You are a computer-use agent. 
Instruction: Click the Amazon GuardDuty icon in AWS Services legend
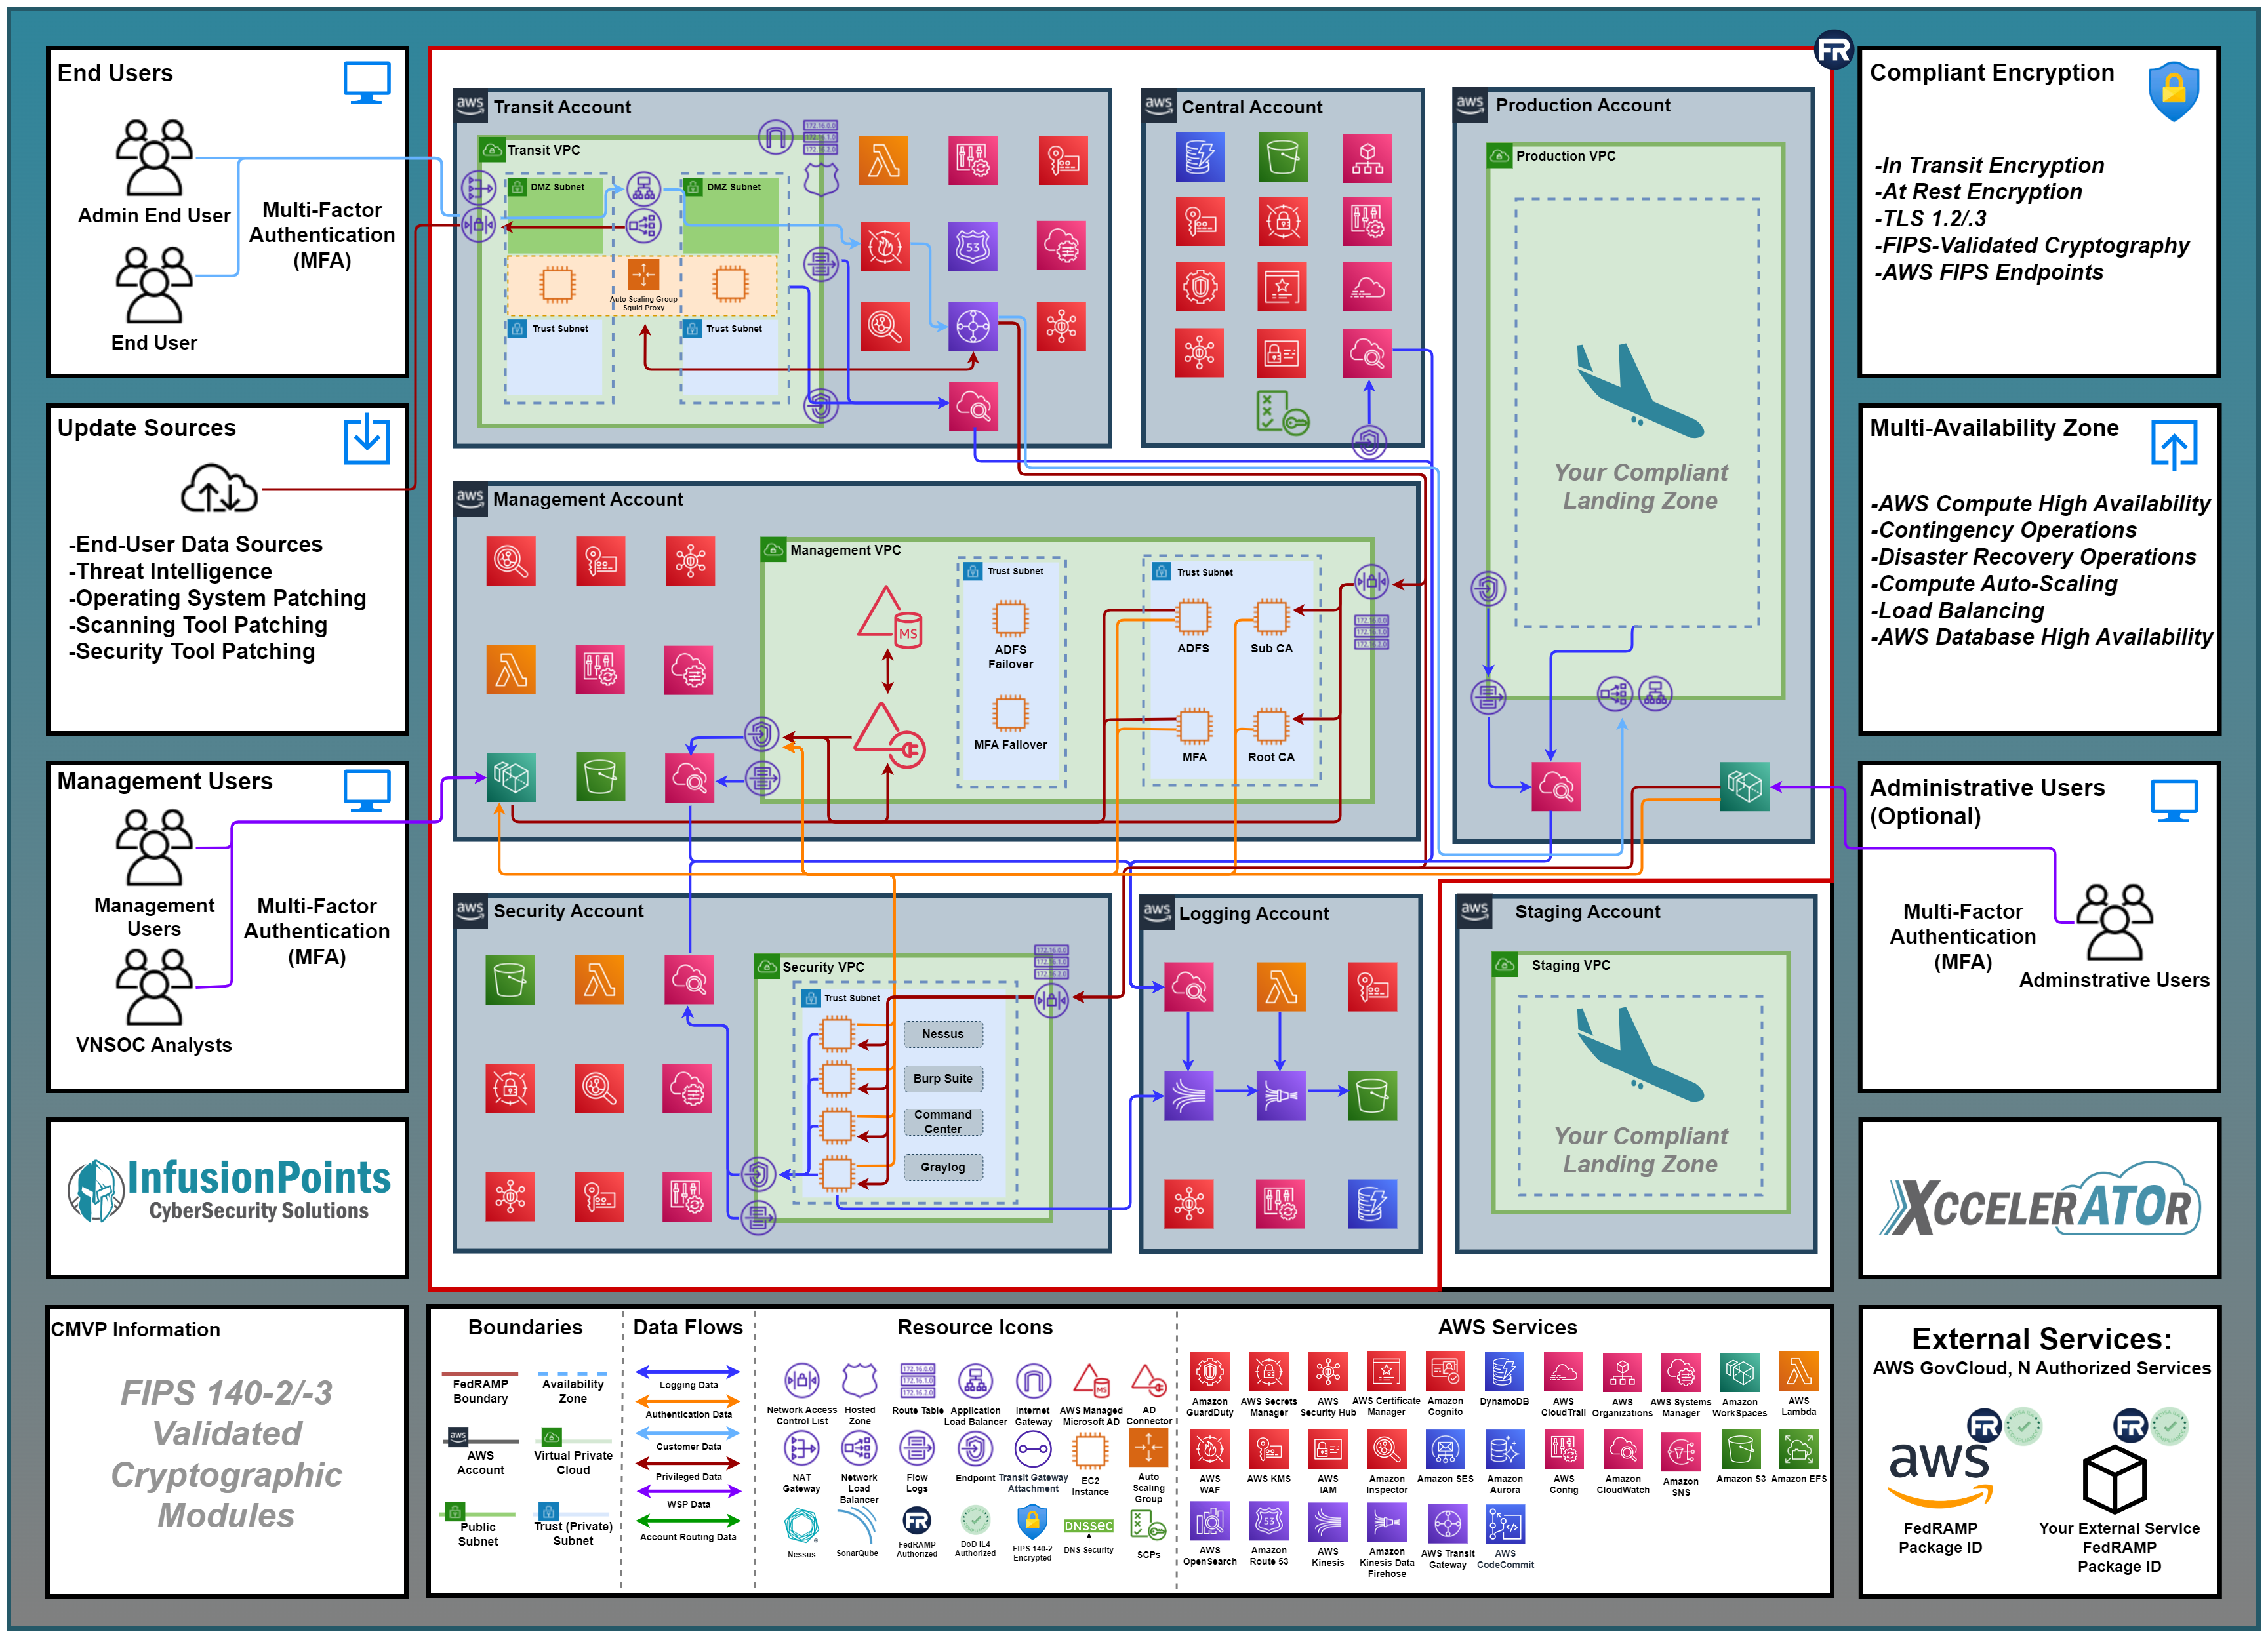(x=1210, y=1372)
